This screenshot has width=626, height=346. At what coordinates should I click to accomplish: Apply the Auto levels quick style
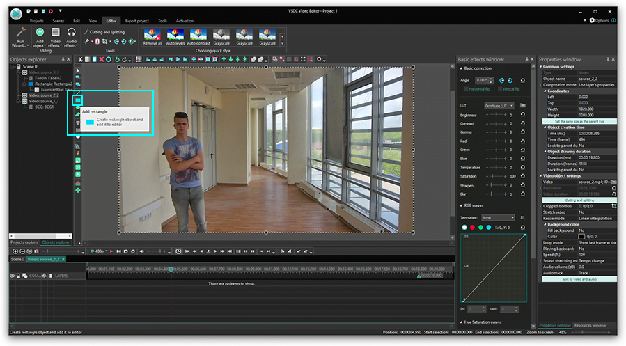coord(175,37)
